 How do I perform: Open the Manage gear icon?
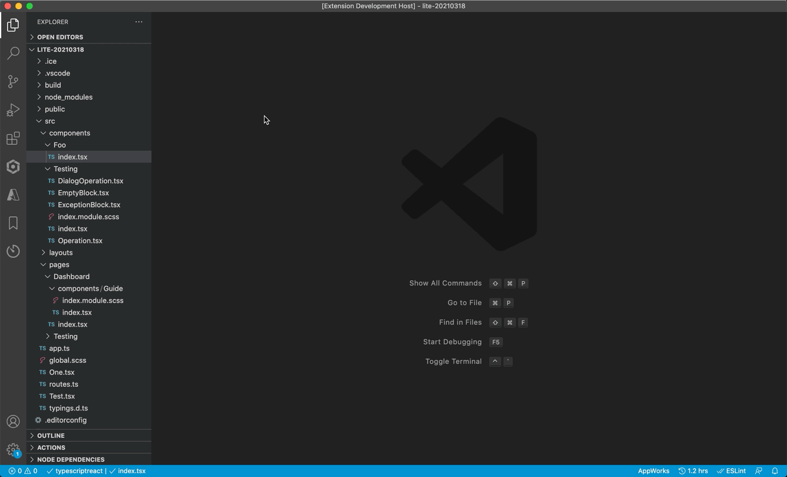coord(13,450)
